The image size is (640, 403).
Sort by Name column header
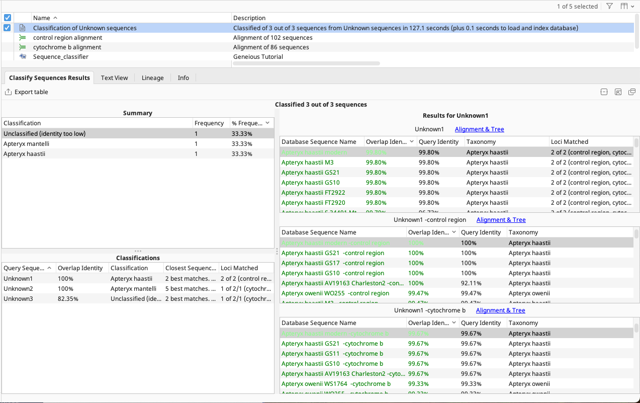(x=131, y=18)
